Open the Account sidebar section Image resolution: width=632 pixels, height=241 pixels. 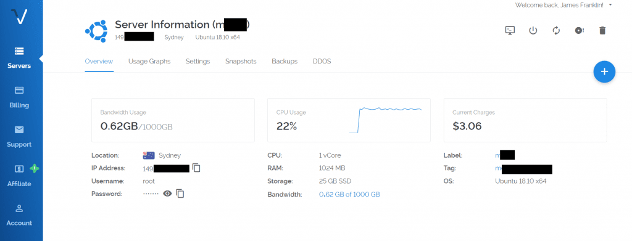pos(19,215)
